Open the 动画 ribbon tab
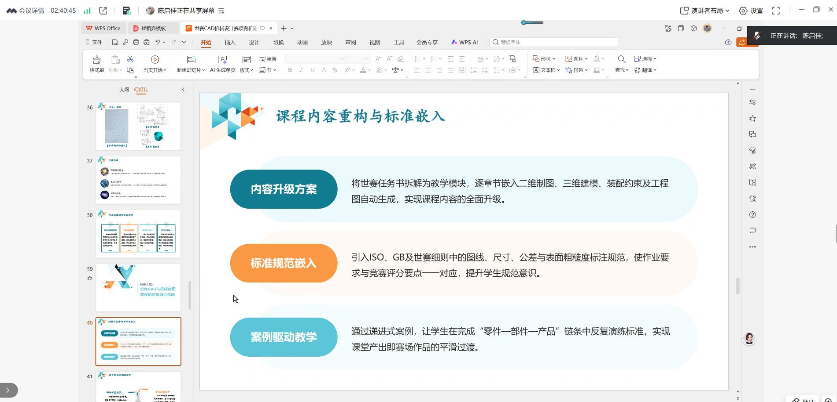Viewport: 837px width, 402px height. 302,43
